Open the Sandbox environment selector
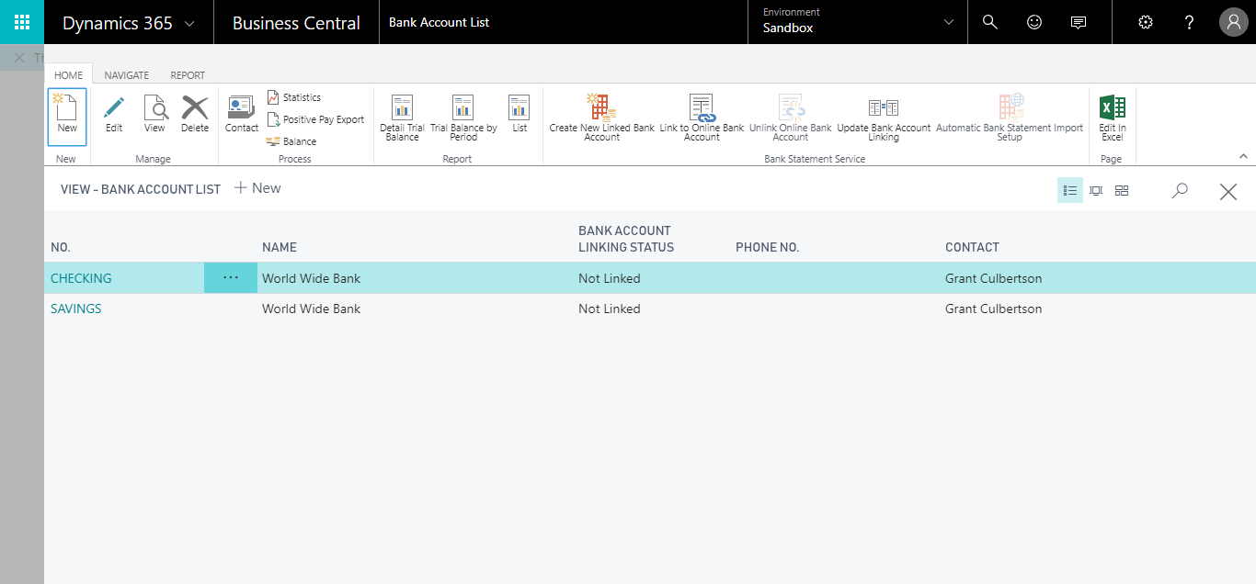The width and height of the screenshot is (1256, 584). [x=855, y=22]
